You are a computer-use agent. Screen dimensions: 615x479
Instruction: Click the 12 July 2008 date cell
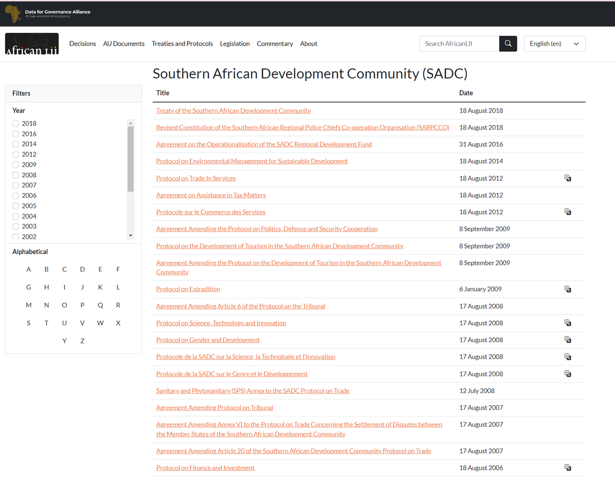477,391
